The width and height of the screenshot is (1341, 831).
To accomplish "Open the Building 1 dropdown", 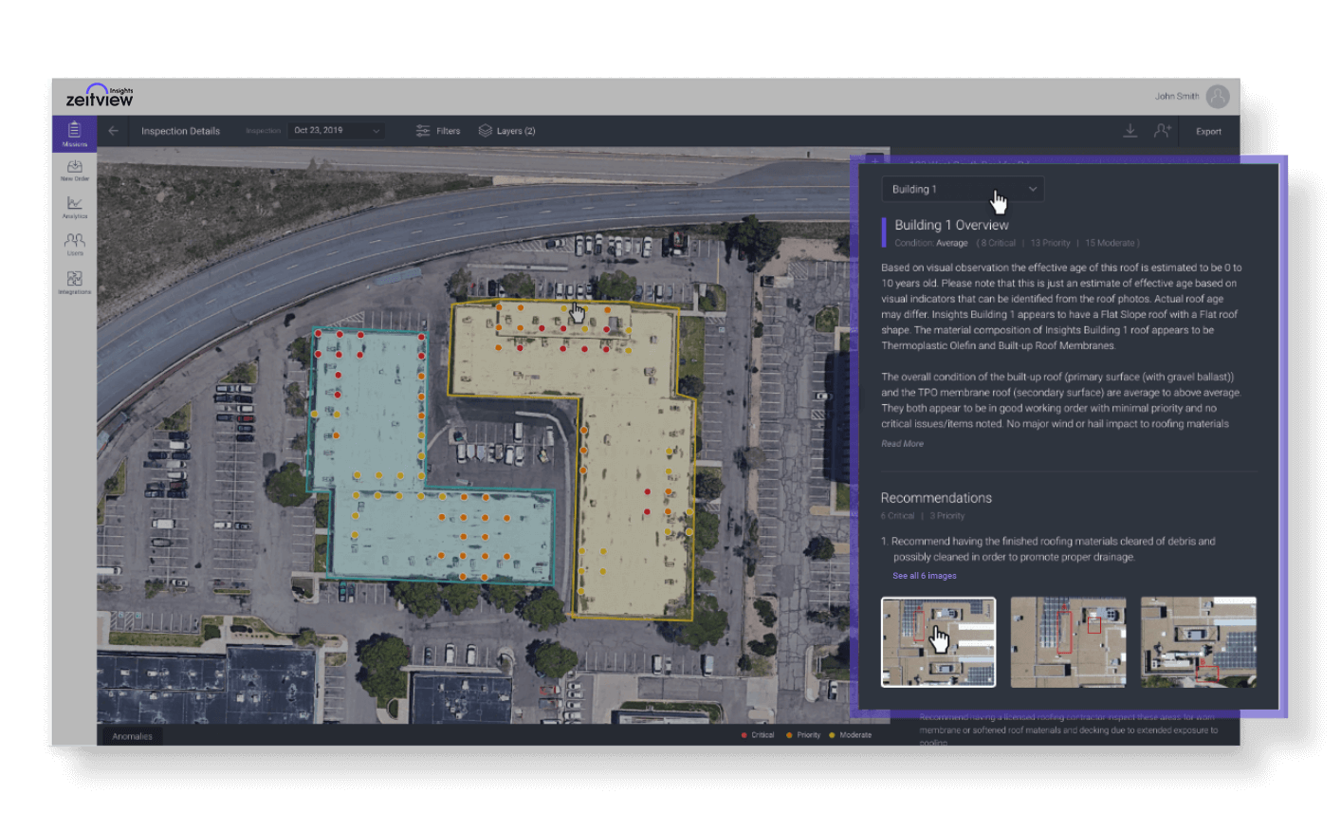I will (963, 189).
